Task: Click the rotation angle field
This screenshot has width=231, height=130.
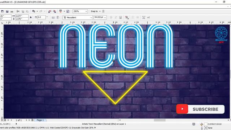Action: (x=42, y=17)
